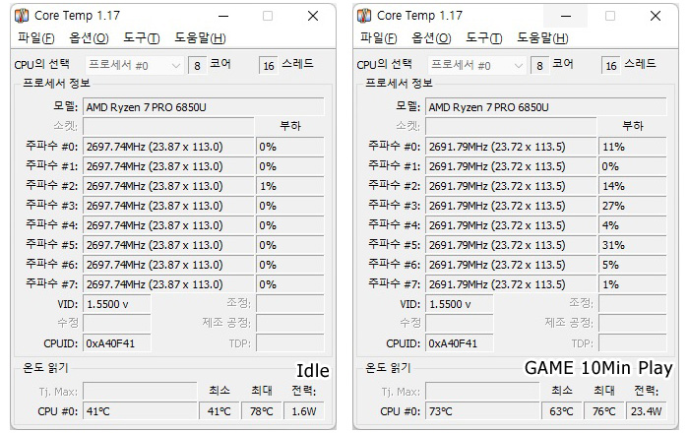Click the model field in the left window

point(204,107)
